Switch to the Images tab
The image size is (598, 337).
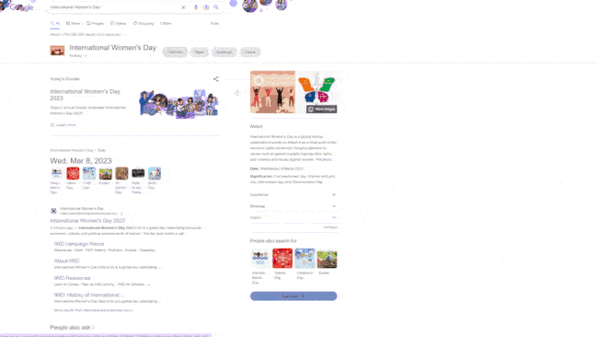coord(95,24)
